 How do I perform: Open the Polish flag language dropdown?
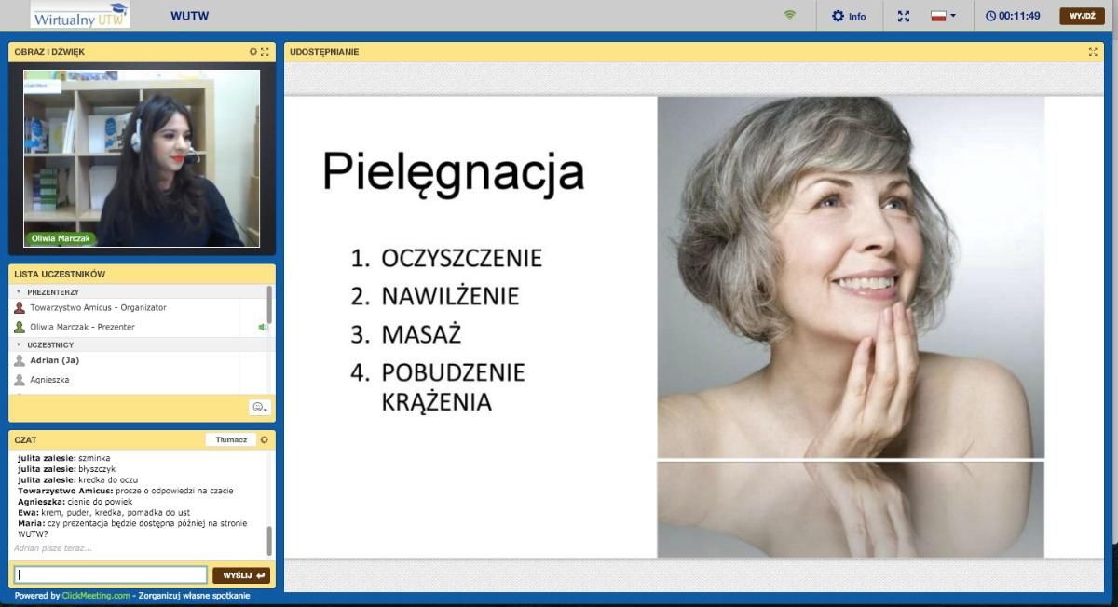click(x=944, y=16)
